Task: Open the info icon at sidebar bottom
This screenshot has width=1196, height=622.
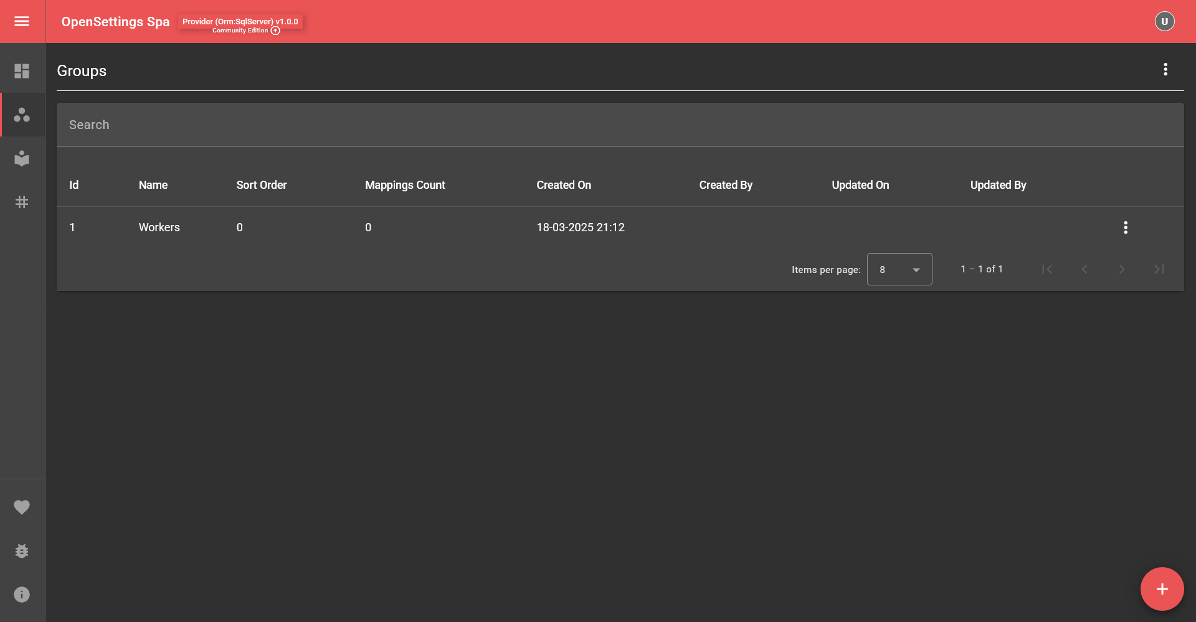Action: 22,595
